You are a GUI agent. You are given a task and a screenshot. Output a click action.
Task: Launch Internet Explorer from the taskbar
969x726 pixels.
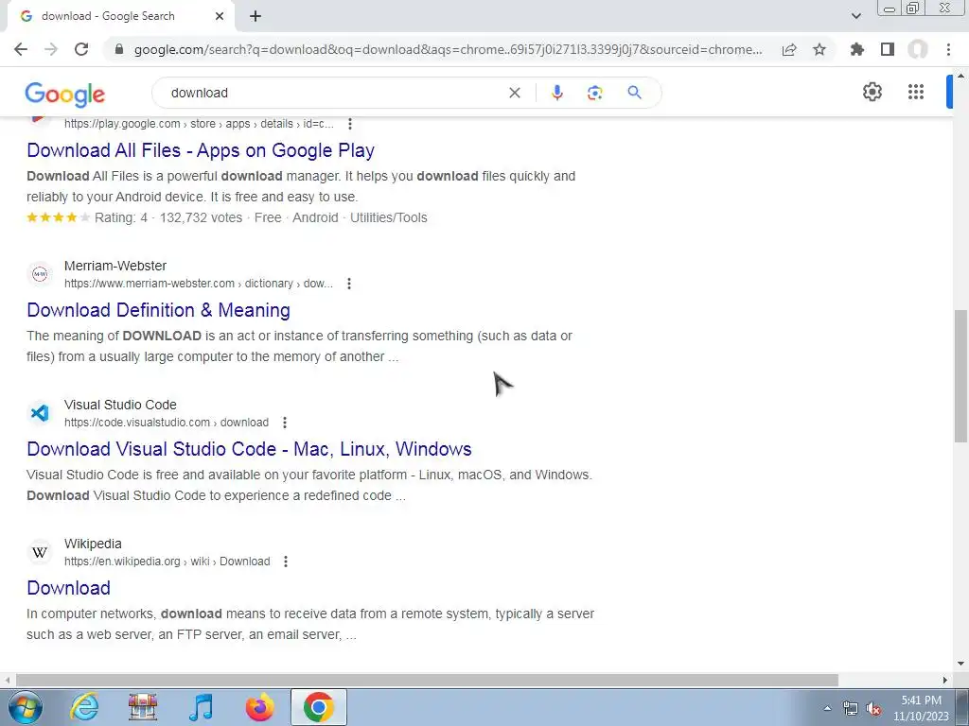(x=84, y=707)
